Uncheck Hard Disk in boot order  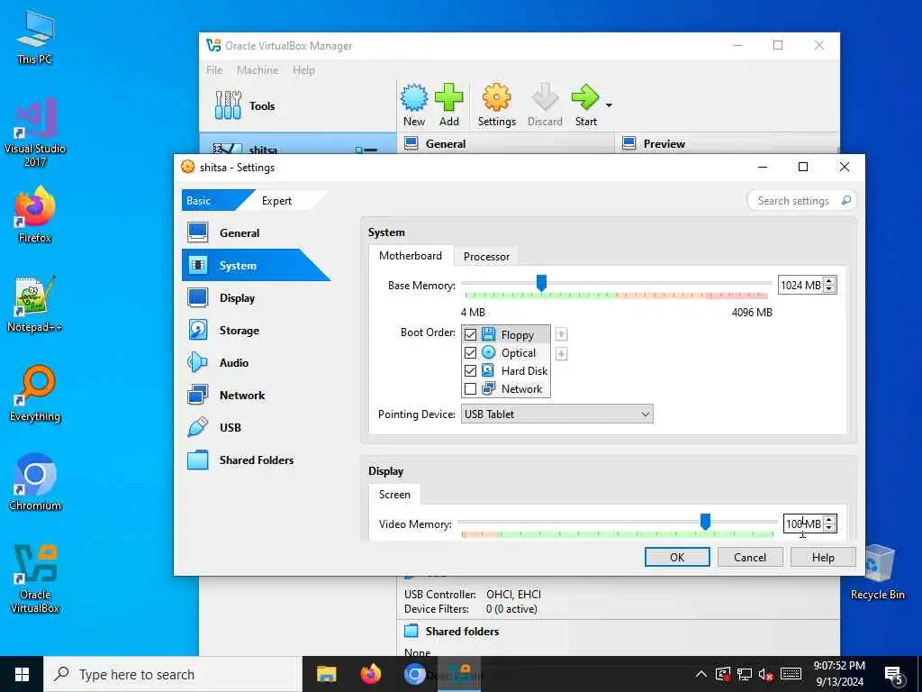click(470, 370)
